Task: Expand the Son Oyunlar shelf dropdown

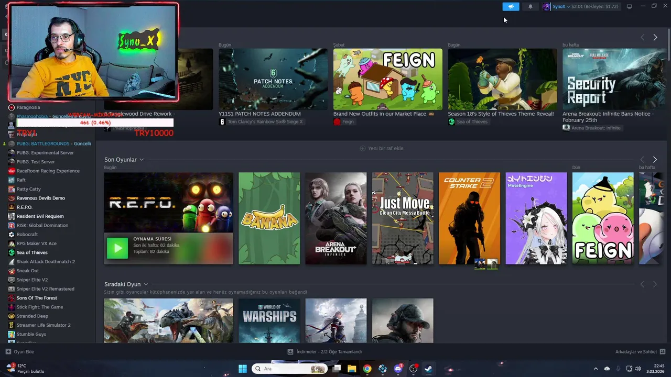Action: pos(142,160)
